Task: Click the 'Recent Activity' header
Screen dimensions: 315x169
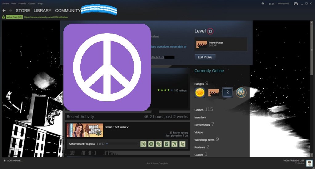Action: click(80, 117)
